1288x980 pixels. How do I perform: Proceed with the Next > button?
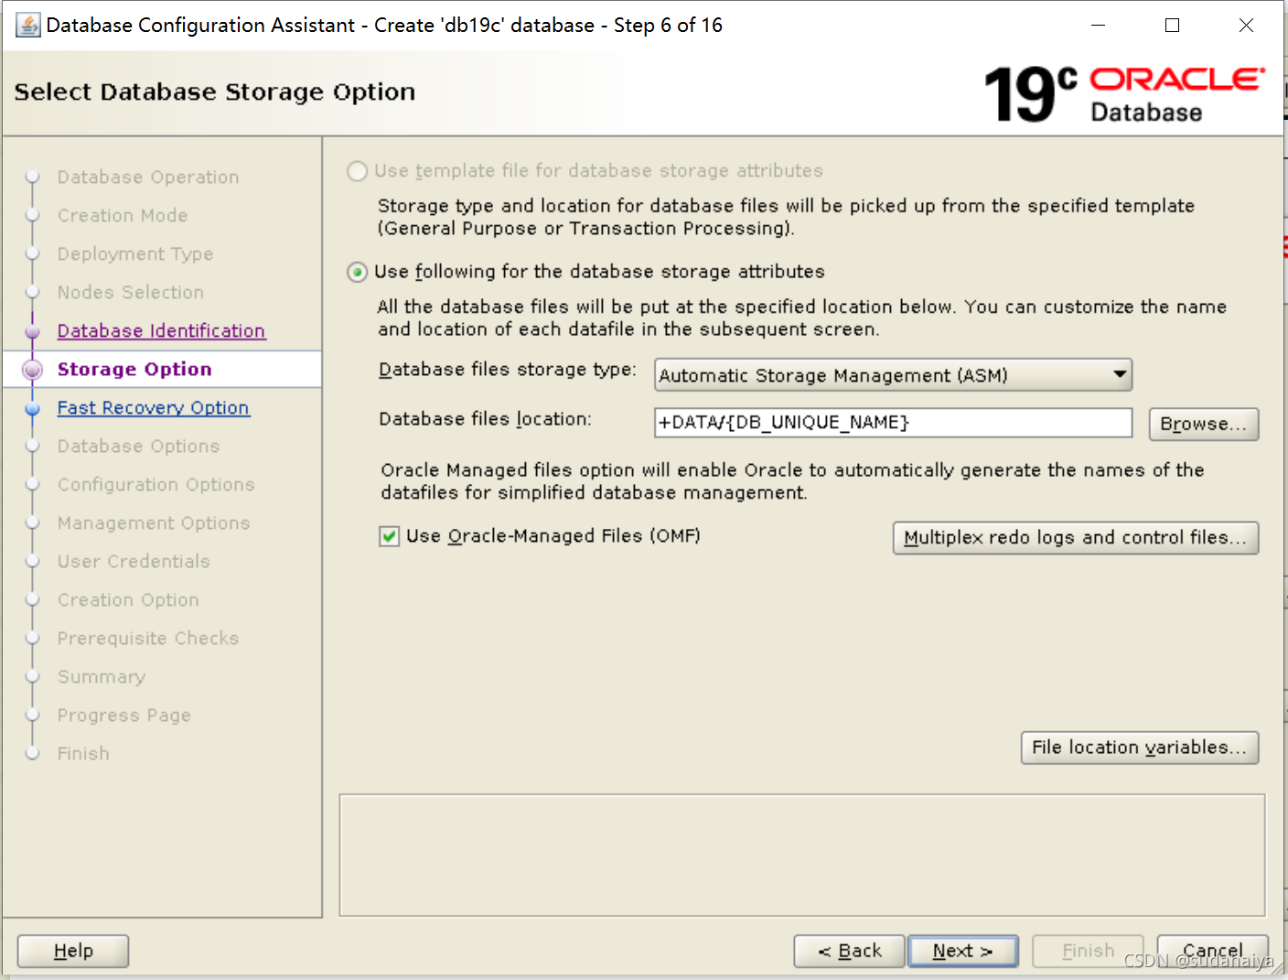(x=963, y=951)
